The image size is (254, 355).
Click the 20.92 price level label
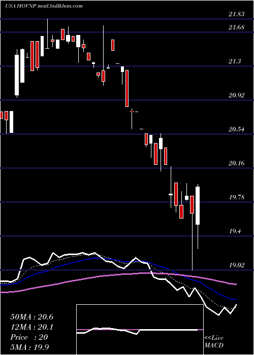click(x=237, y=95)
